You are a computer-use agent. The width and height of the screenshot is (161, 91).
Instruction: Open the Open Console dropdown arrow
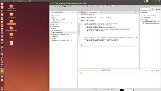click(x=154, y=71)
